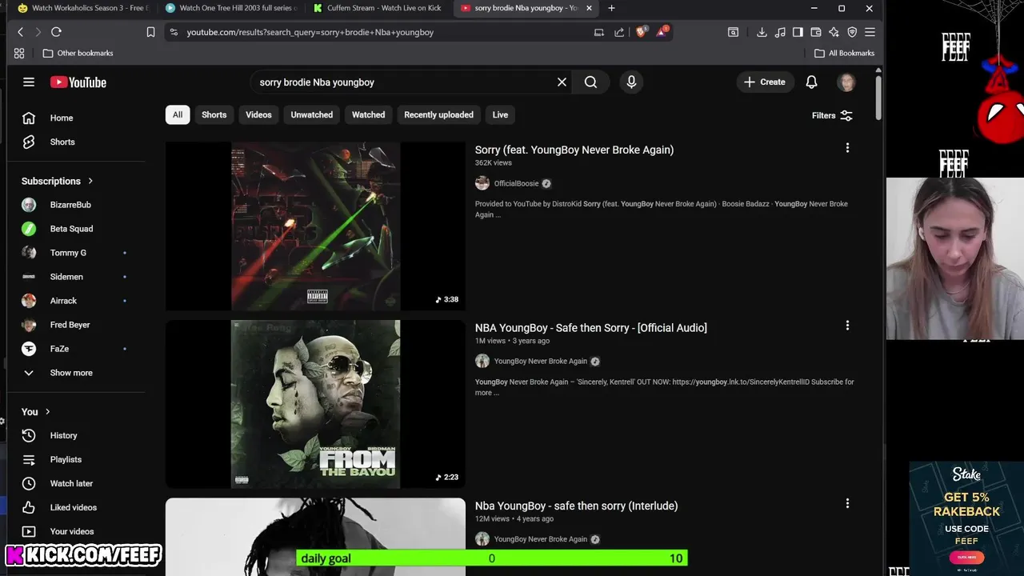The height and width of the screenshot is (576, 1024).
Task: Expand the You section chevron
Action: [47, 411]
